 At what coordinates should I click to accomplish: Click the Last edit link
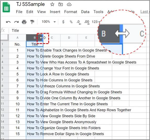pos(145,12)
